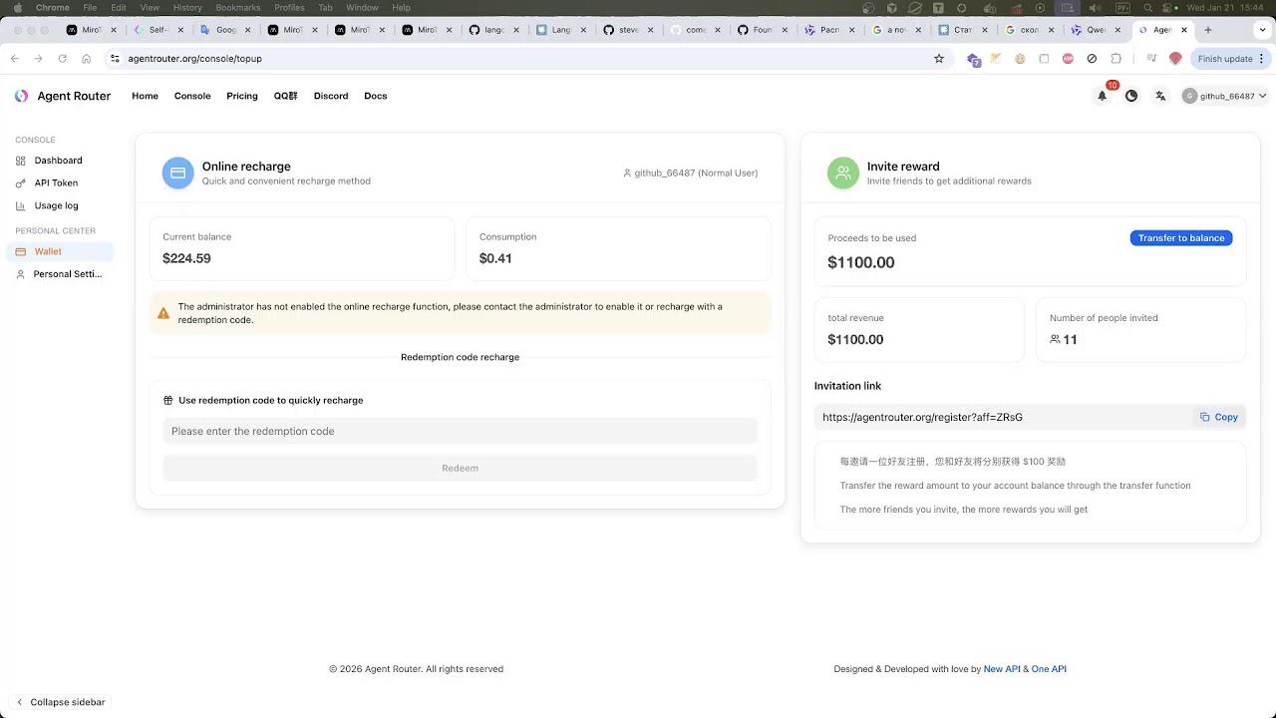
Task: Reload the page with the refresh icon
Action: tap(63, 59)
